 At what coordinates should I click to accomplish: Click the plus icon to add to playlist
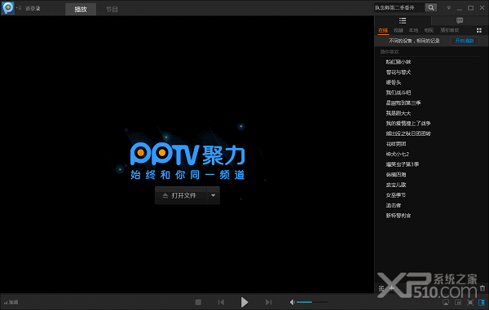click(391, 289)
